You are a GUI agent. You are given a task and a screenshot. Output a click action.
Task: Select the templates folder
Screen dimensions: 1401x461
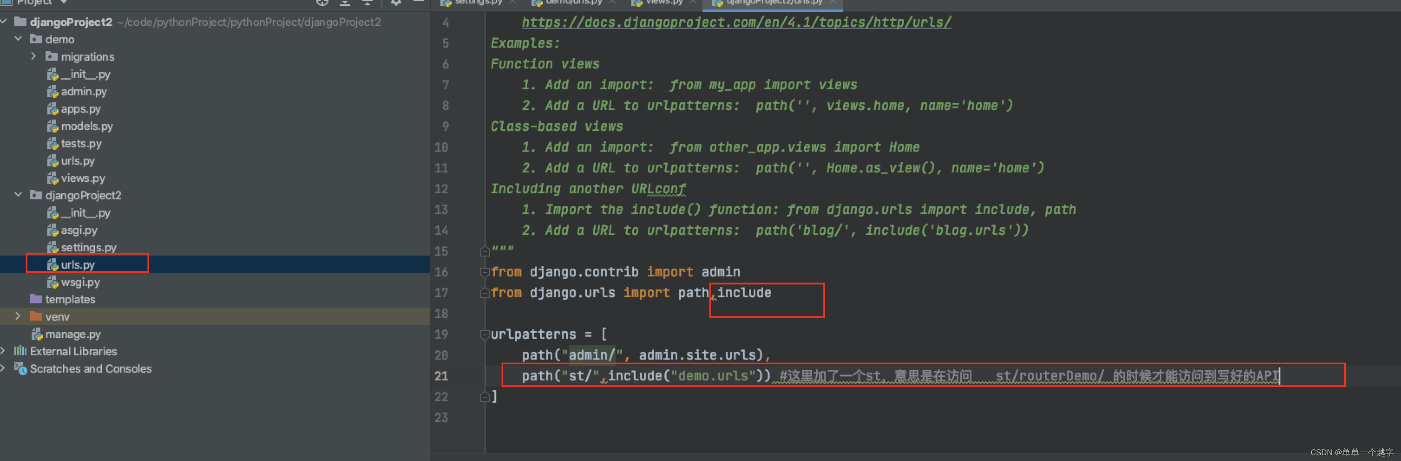(x=70, y=299)
